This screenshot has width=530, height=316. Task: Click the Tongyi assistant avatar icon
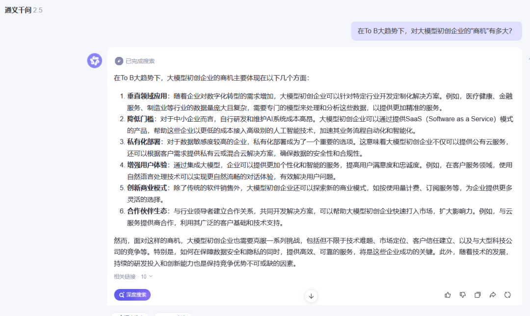[x=95, y=61]
